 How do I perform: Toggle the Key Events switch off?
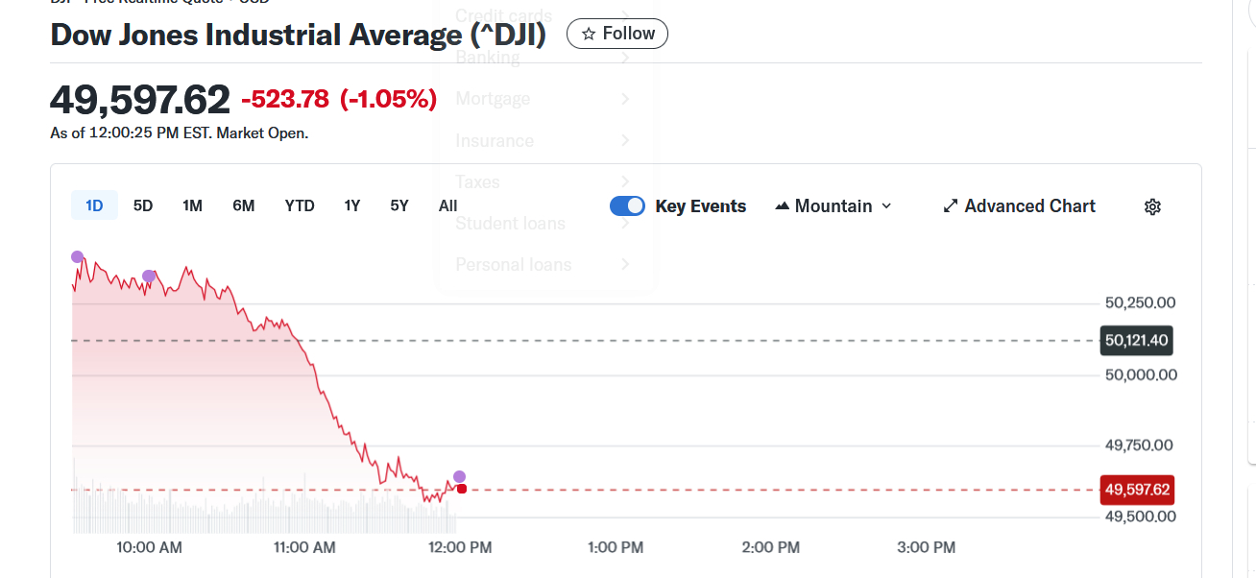pyautogui.click(x=628, y=206)
